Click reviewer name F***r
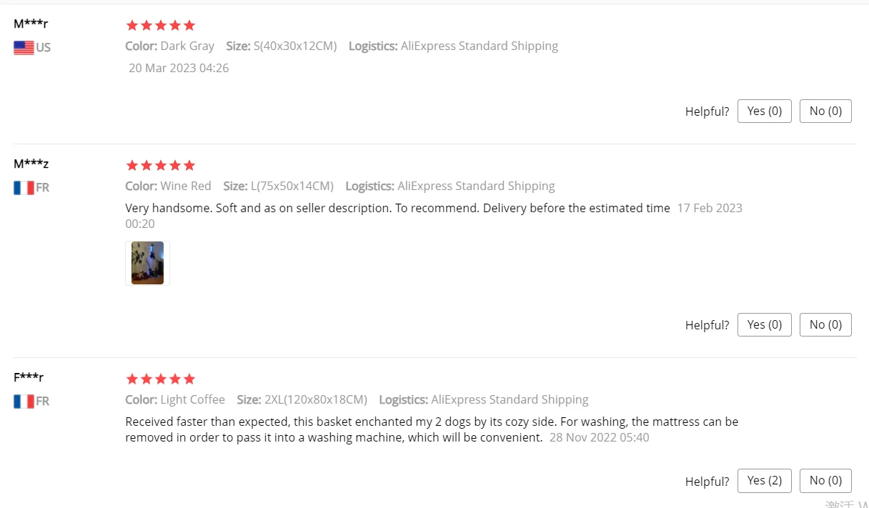 (x=29, y=377)
